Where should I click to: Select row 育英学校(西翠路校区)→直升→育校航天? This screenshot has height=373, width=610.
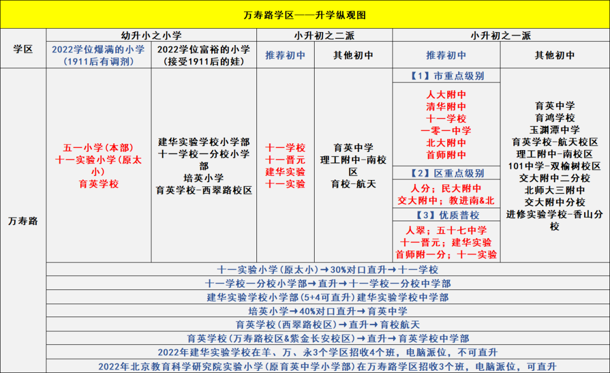(x=328, y=324)
